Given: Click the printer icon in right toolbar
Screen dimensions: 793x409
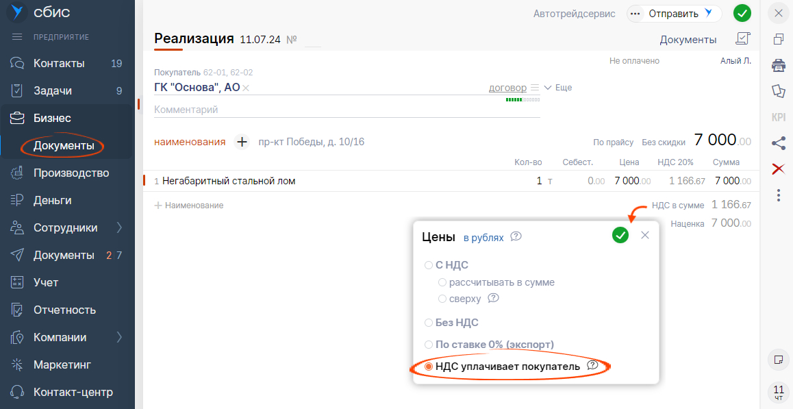Looking at the screenshot, I should [779, 65].
